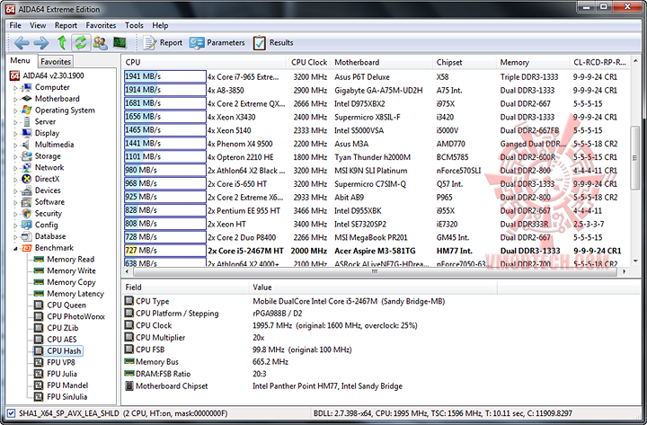Viewport: 647px width, 425px height.
Task: Click the Field column header
Action: coord(185,288)
